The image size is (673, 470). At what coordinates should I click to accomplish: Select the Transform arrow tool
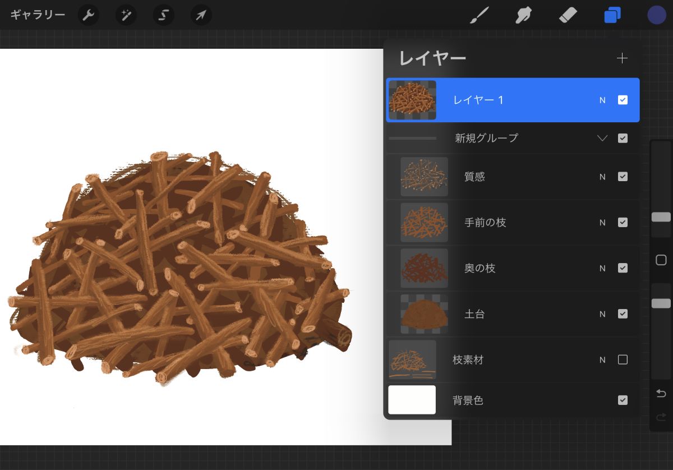point(201,15)
